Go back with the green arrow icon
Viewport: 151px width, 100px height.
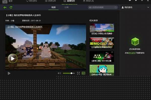[5, 7]
